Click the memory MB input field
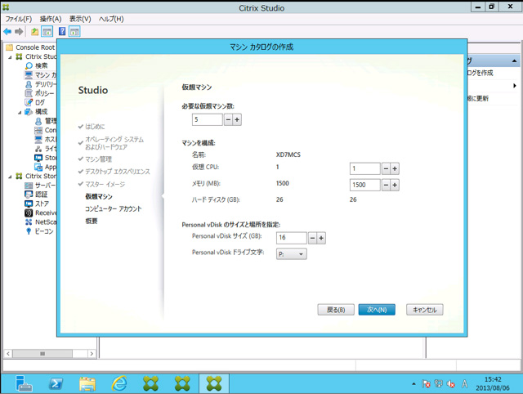523x394 pixels. pyautogui.click(x=365, y=185)
